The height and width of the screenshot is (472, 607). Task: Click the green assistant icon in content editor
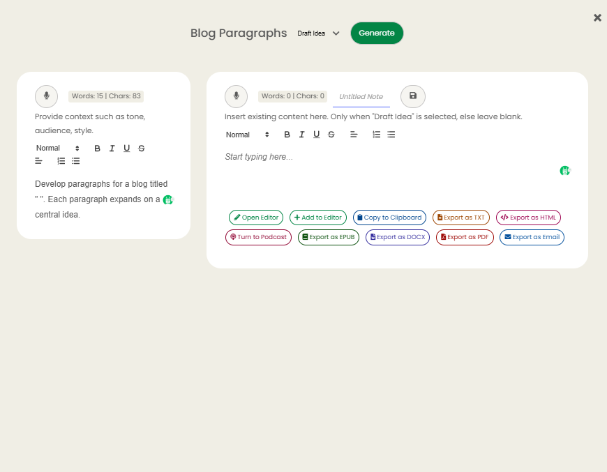pos(565,171)
